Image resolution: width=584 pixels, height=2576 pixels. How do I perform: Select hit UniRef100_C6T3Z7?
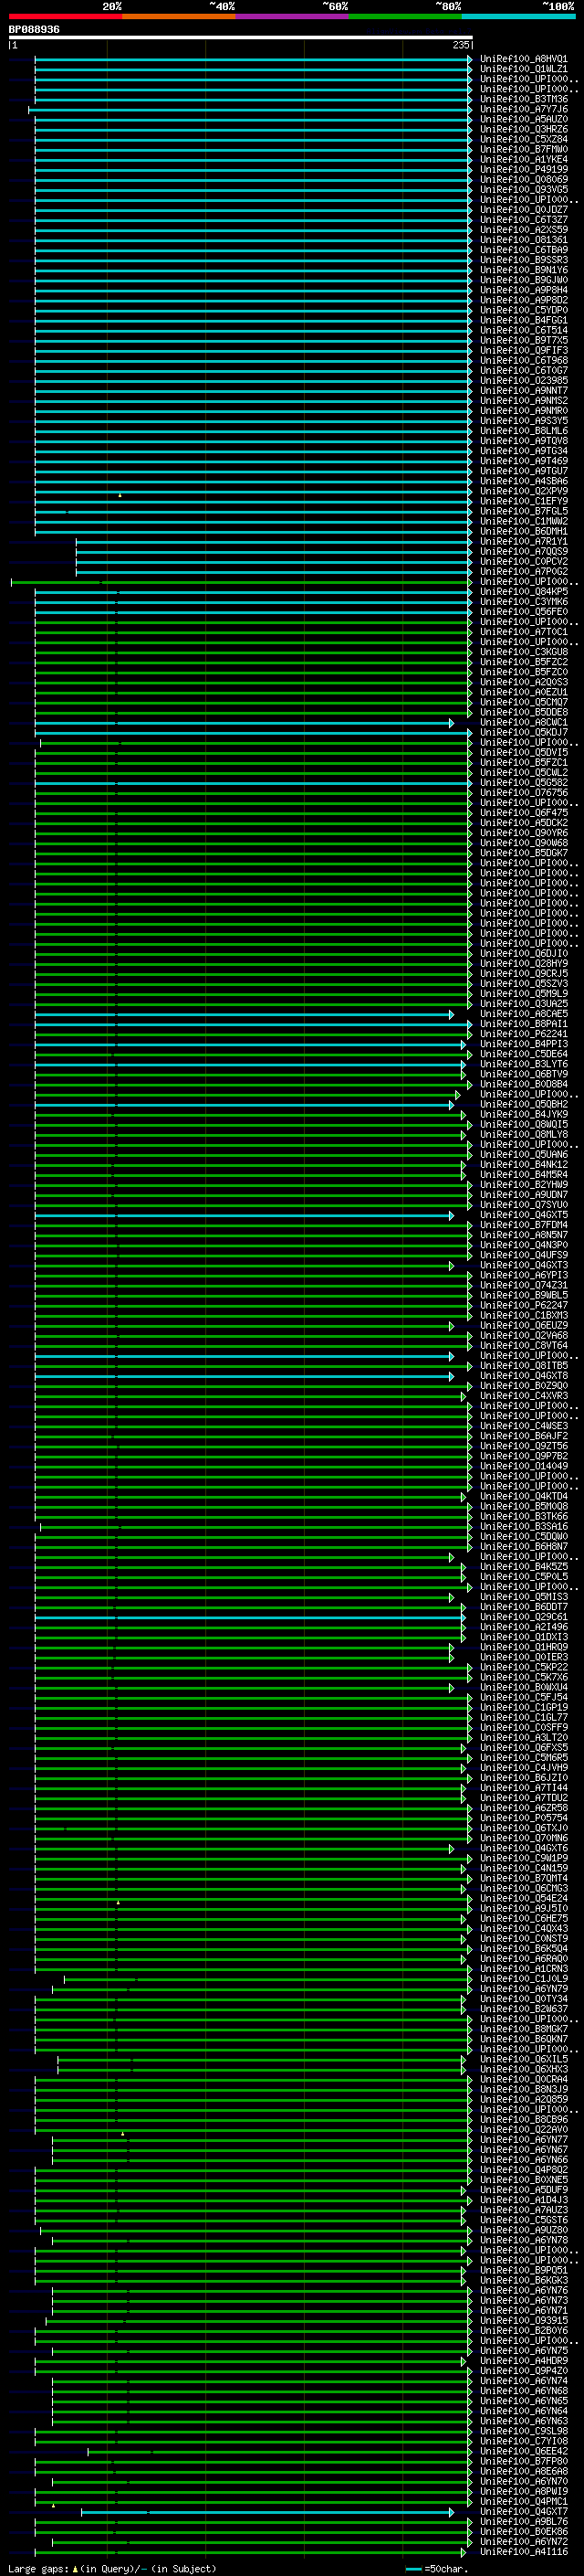(524, 220)
